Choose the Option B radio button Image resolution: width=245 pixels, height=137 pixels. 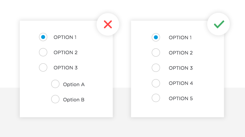(x=55, y=99)
